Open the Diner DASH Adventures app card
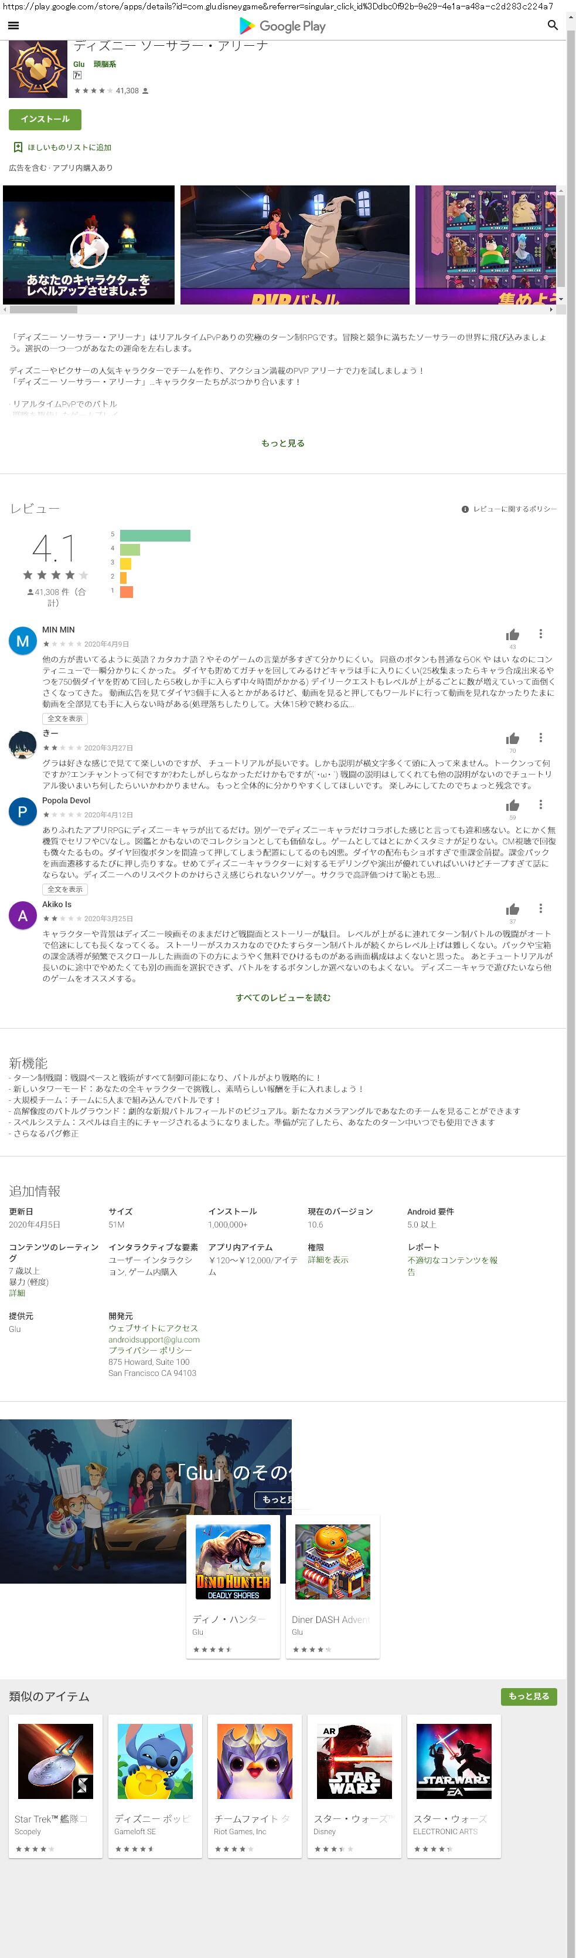Viewport: 576px width, 1958px height. [332, 1587]
